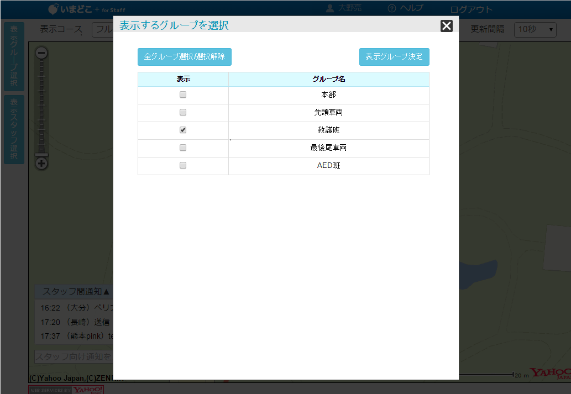Image resolution: width=571 pixels, height=394 pixels.
Task: Click the map zoom level slider track
Action: pyautogui.click(x=41, y=105)
